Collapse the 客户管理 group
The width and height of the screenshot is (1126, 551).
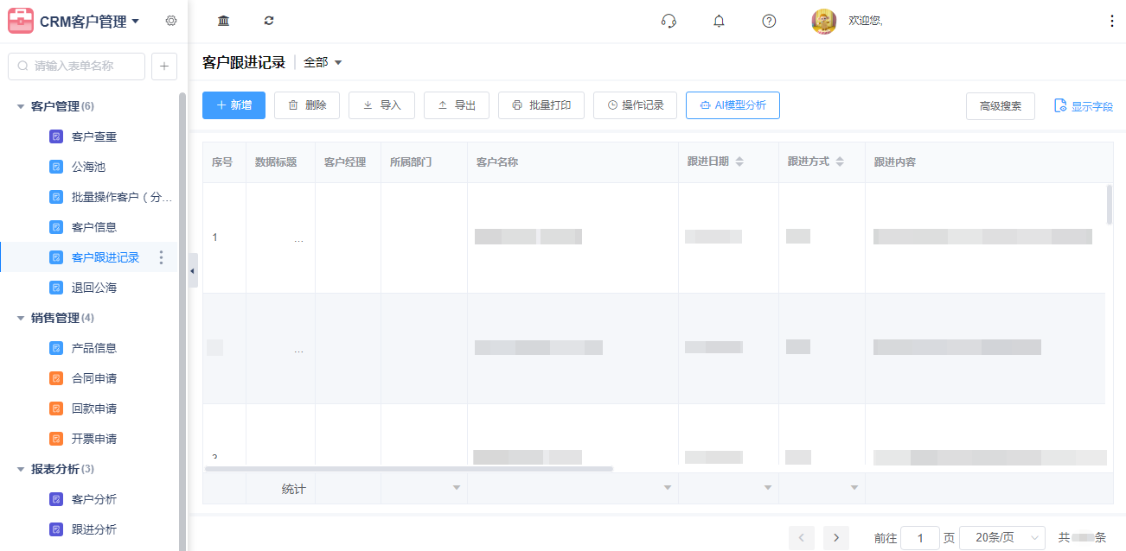click(21, 106)
